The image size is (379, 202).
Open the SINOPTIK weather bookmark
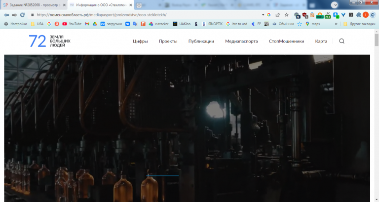212,24
